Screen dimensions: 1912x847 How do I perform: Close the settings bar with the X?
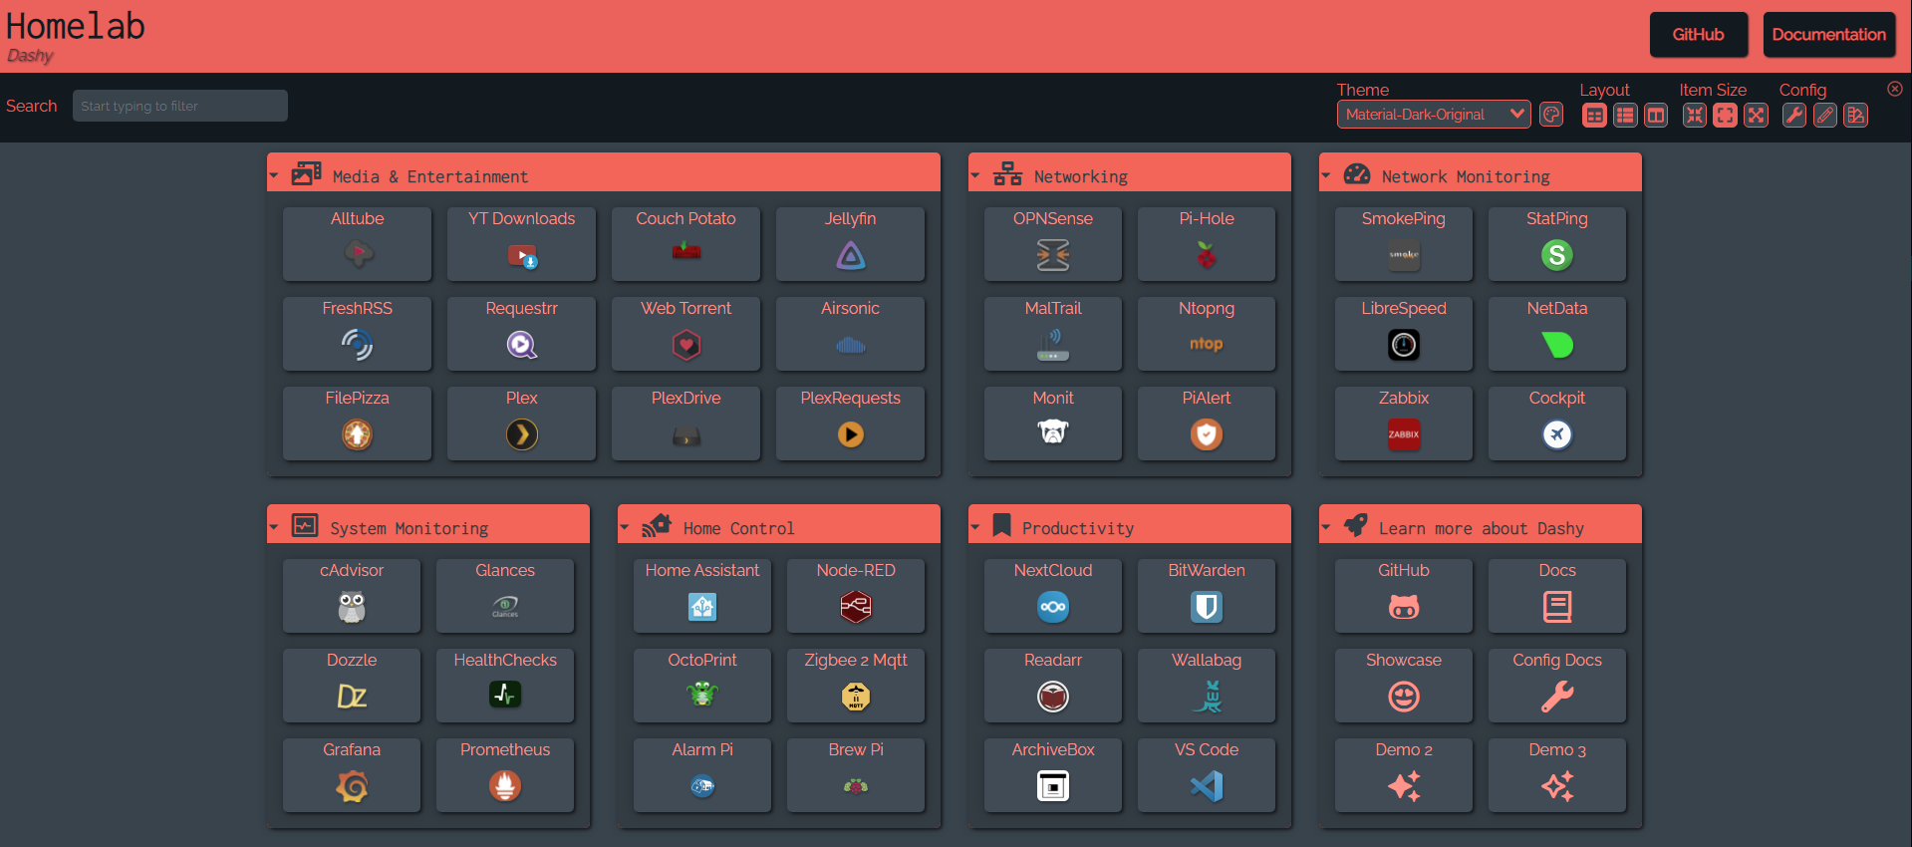1895,89
